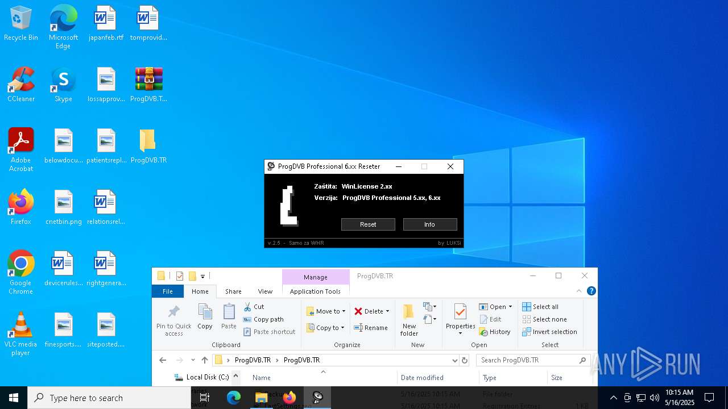The height and width of the screenshot is (409, 728).
Task: Select the ProgDVB.TR WinRAR archive icon
Action: [148, 85]
